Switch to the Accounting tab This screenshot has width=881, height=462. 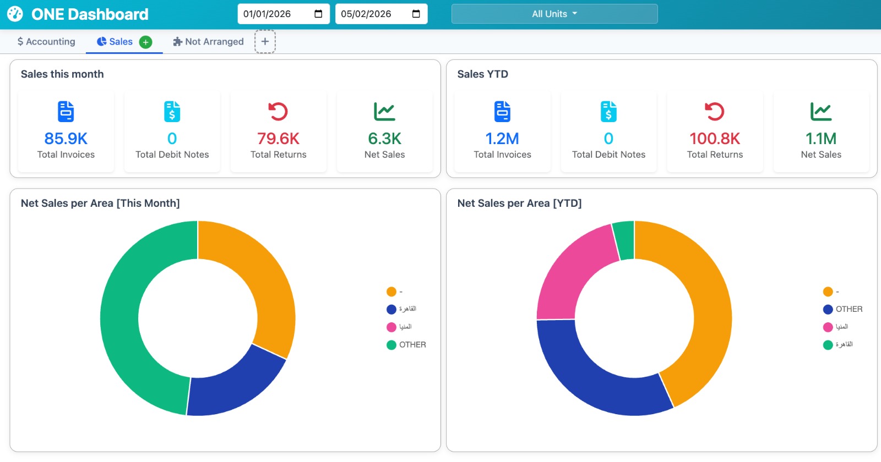(x=46, y=42)
